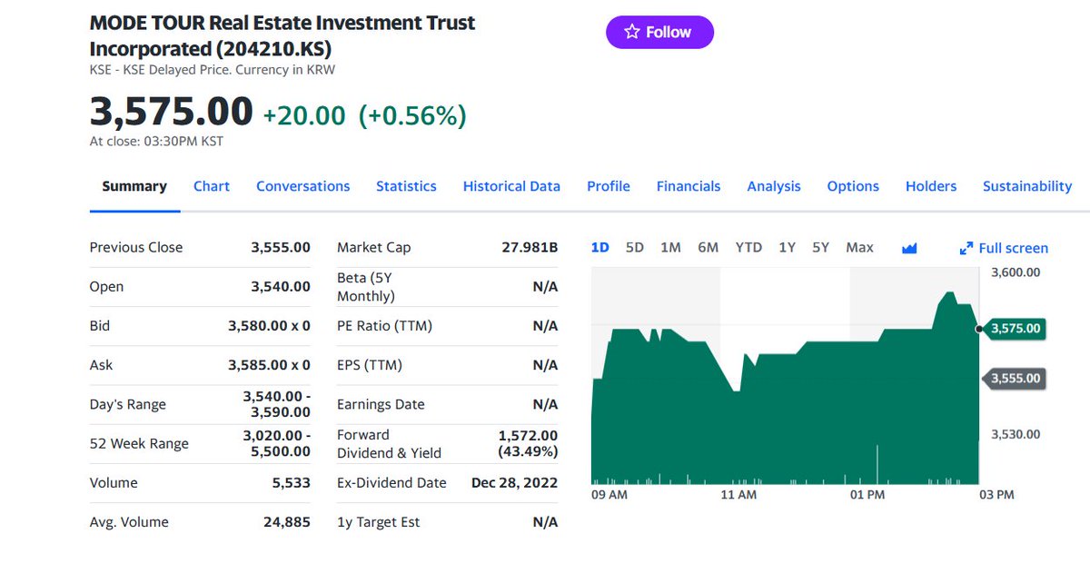Select 1Y chart range

787,247
